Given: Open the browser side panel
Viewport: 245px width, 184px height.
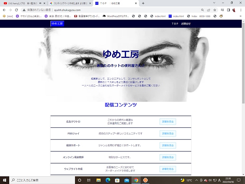Looking at the screenshot, I should tap(229, 10).
